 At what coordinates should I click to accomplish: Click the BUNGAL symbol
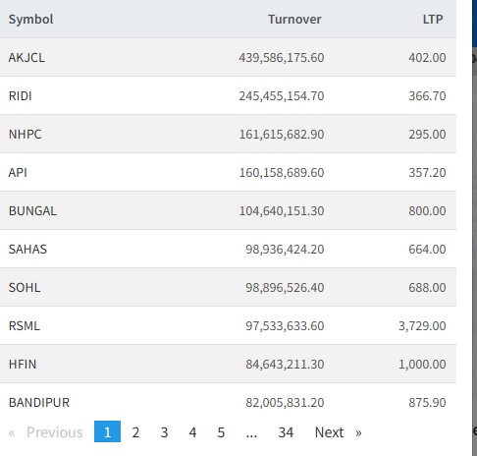coord(32,211)
